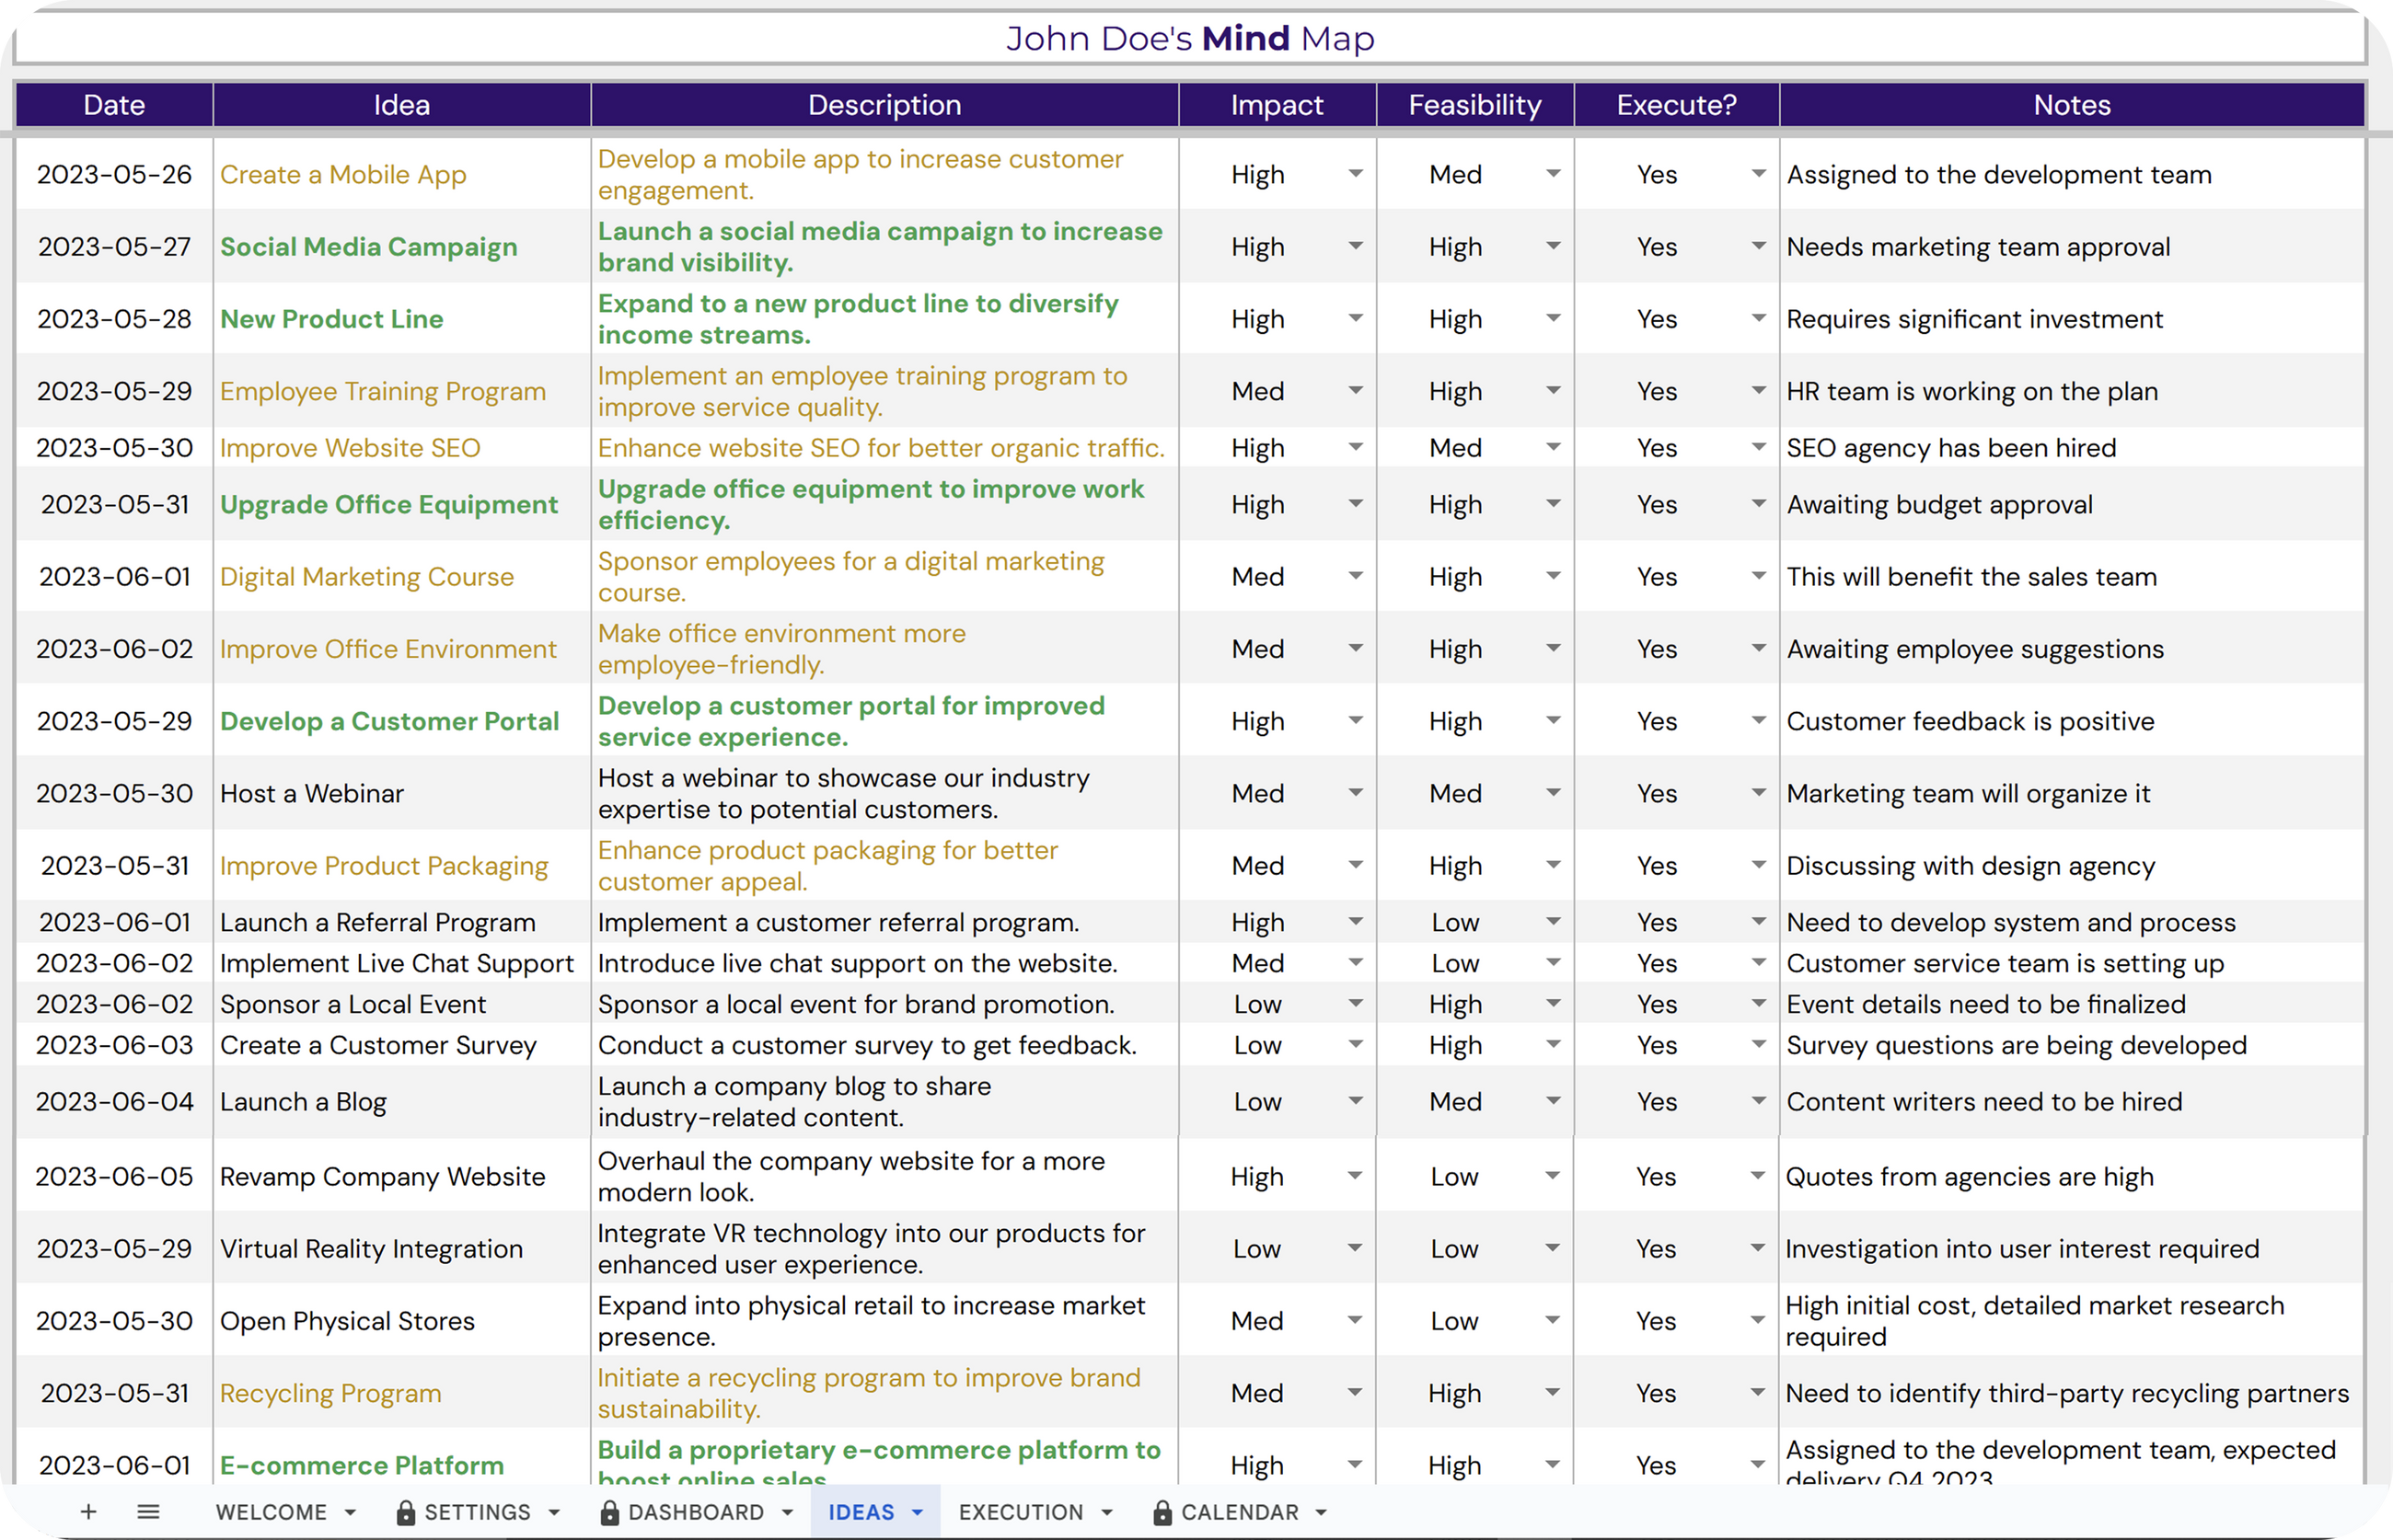Click the lock icon on DASHBOARD tab
Screen dimensions: 2393x1540
tap(608, 1512)
